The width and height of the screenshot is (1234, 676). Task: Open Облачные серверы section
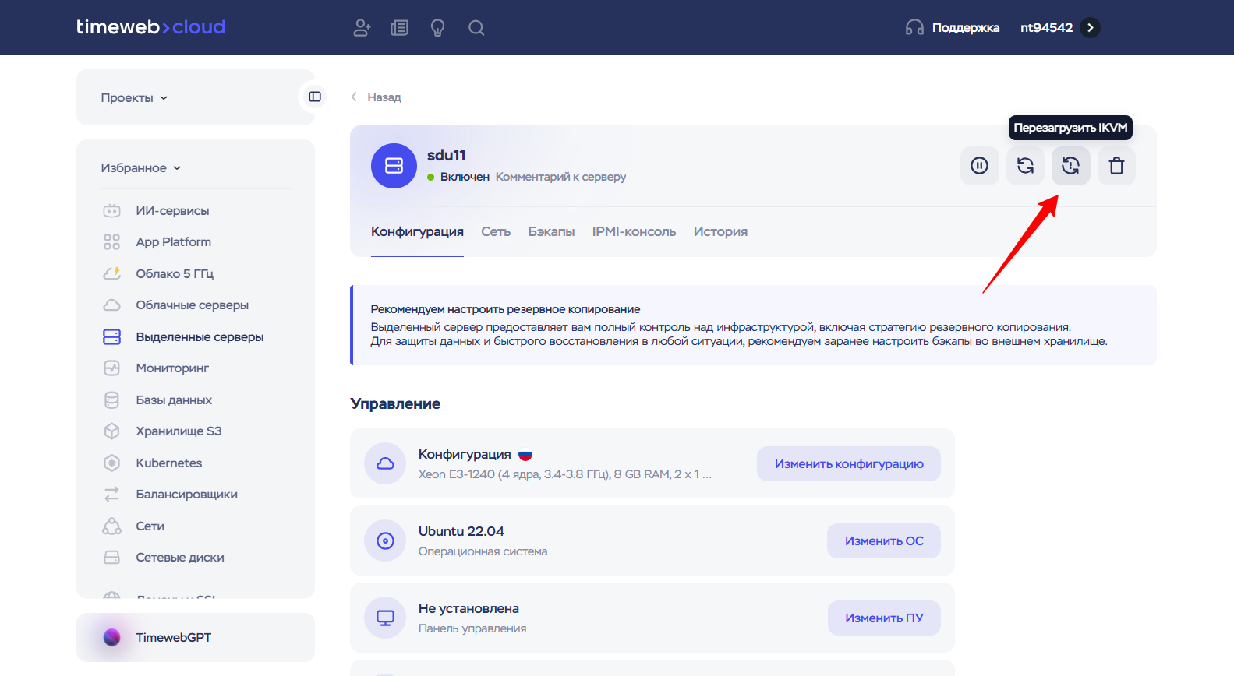[192, 305]
